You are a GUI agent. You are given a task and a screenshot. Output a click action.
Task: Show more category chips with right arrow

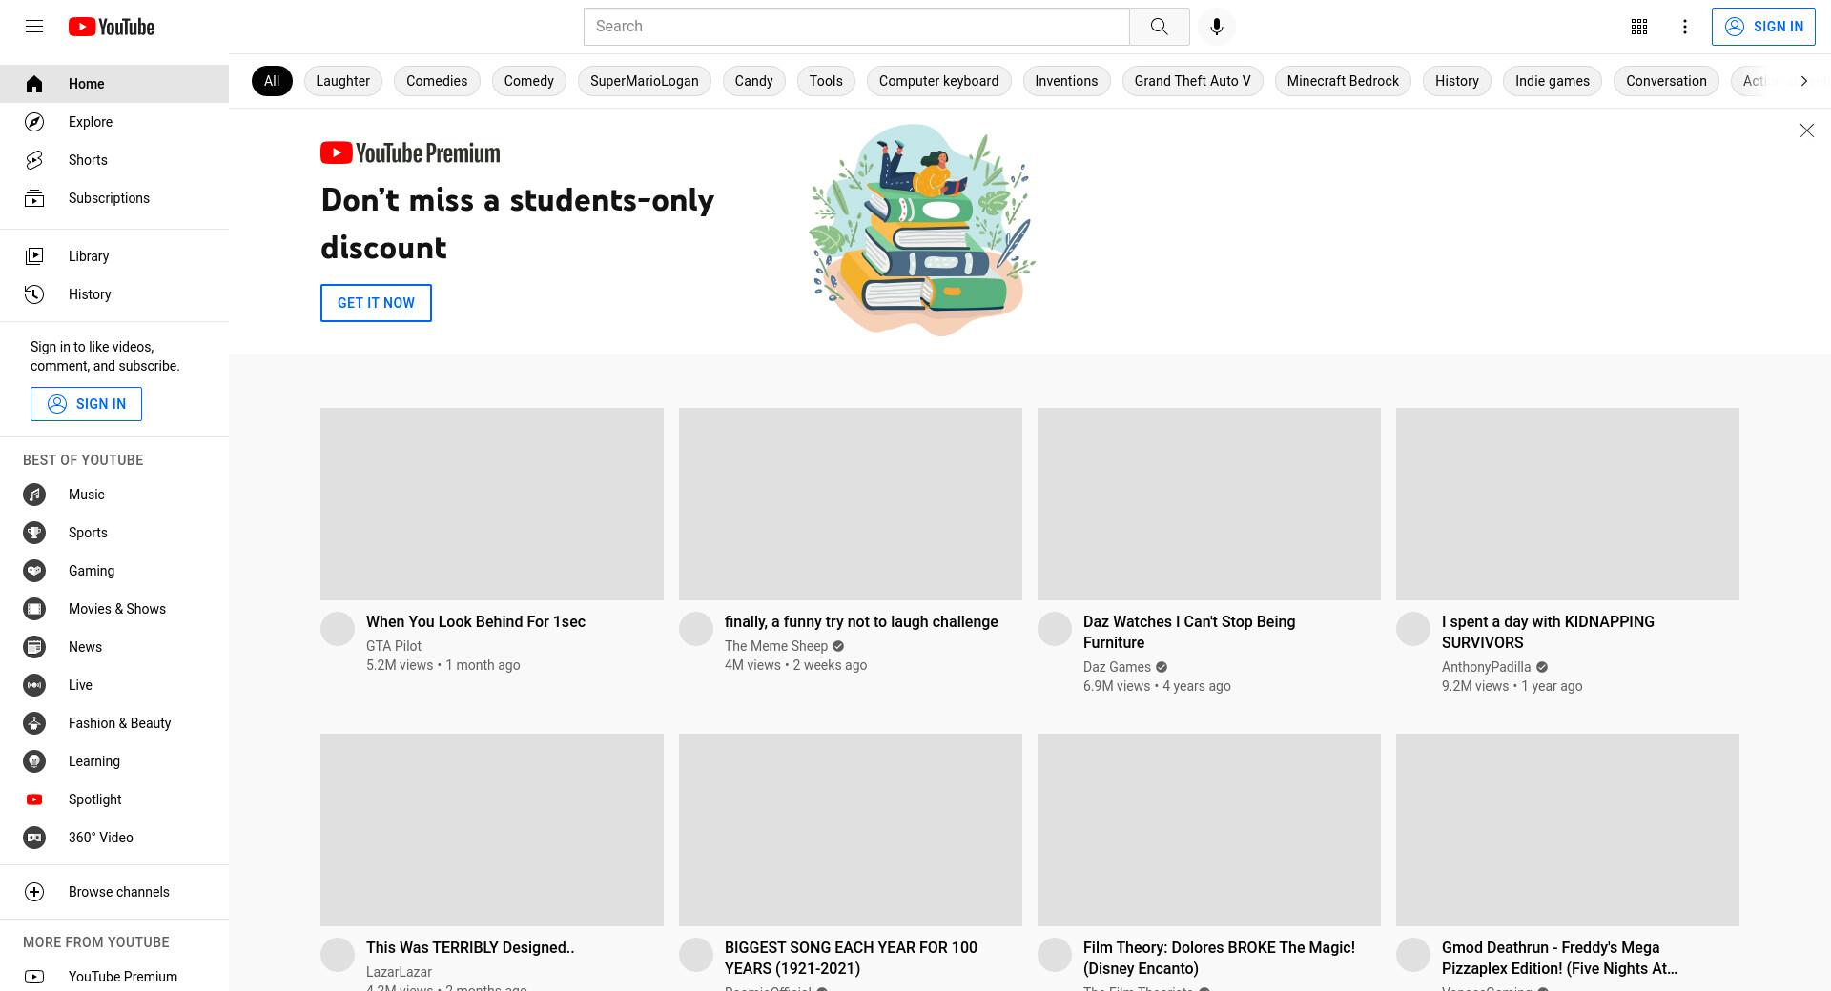(1803, 81)
